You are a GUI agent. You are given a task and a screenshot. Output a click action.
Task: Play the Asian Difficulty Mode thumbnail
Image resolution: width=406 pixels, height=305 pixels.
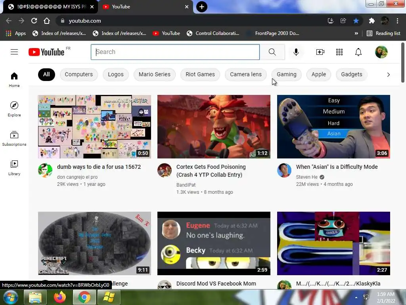point(333,127)
